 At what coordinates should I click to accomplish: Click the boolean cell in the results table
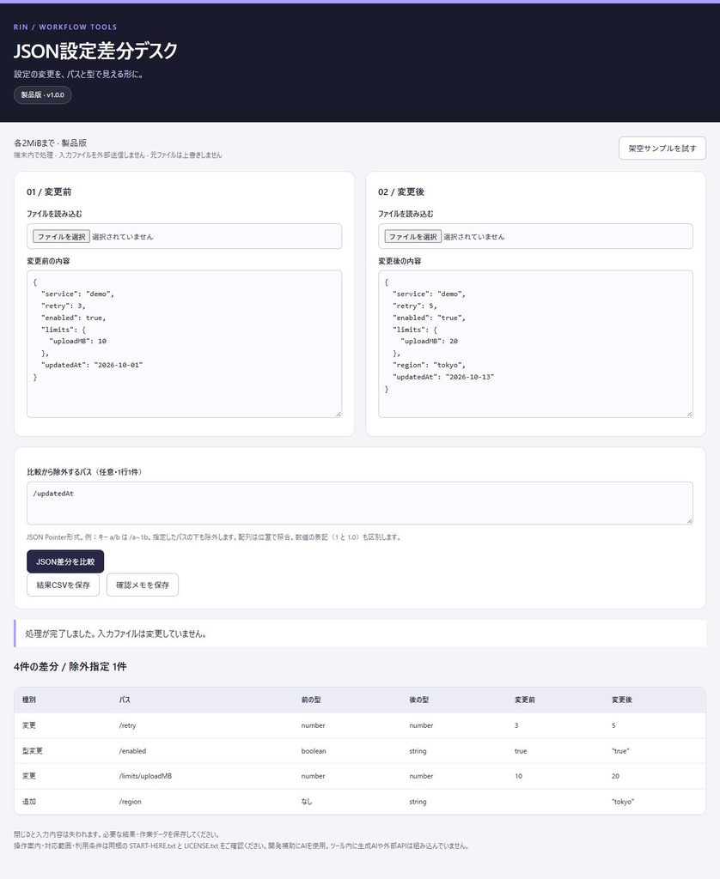(x=314, y=750)
